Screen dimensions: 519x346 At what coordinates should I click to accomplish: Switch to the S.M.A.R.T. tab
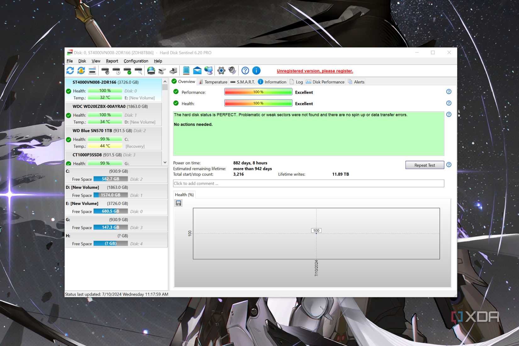(246, 82)
